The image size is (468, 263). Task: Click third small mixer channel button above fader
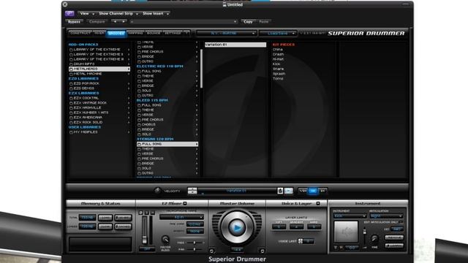(x=153, y=213)
